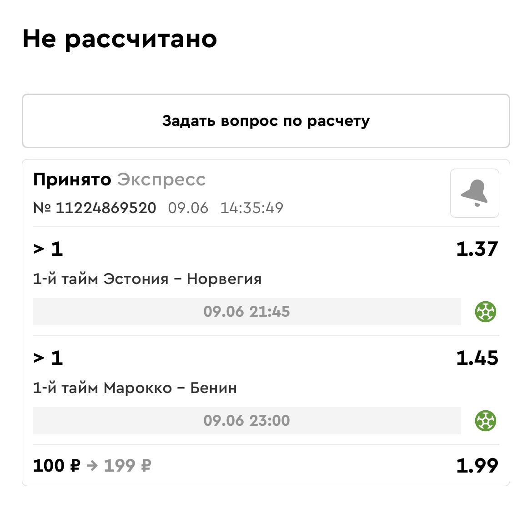
Task: Toggle the bell notification for this bet
Action: 474,193
